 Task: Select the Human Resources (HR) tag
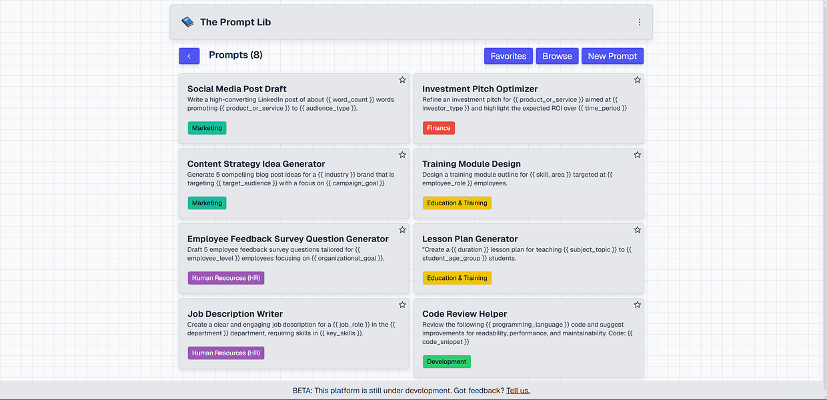pos(225,277)
